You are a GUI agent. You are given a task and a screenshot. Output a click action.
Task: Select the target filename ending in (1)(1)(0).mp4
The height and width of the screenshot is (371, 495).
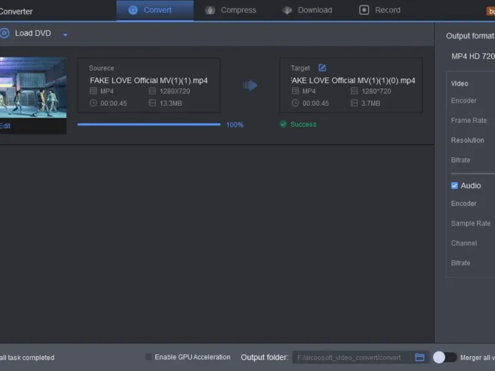(x=353, y=80)
